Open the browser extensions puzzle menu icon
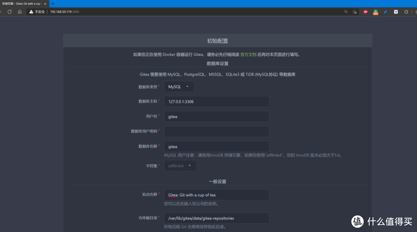Viewport: 417px width, 232px height. pos(406,12)
